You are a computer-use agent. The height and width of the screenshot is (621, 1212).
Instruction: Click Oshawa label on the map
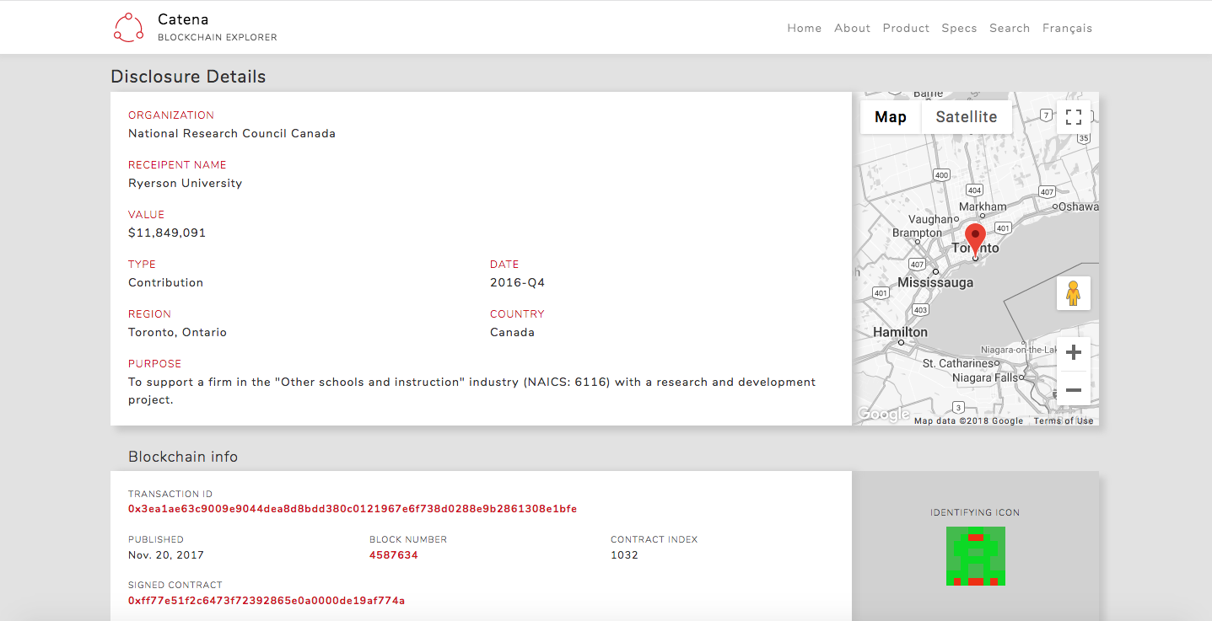point(1079,206)
